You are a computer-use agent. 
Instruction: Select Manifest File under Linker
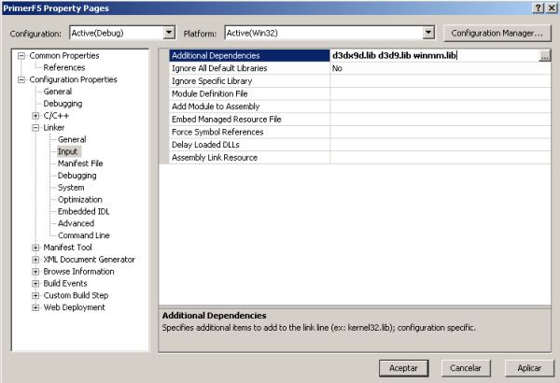pyautogui.click(x=80, y=163)
